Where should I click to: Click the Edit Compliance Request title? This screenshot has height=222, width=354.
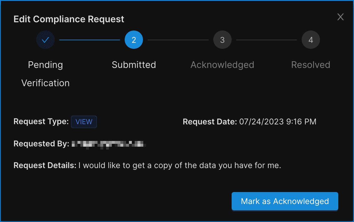pos(69,19)
